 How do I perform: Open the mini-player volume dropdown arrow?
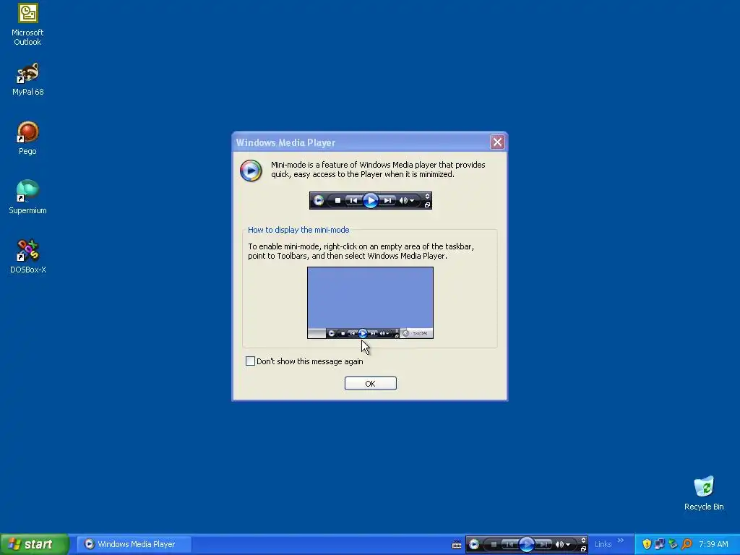tap(568, 545)
